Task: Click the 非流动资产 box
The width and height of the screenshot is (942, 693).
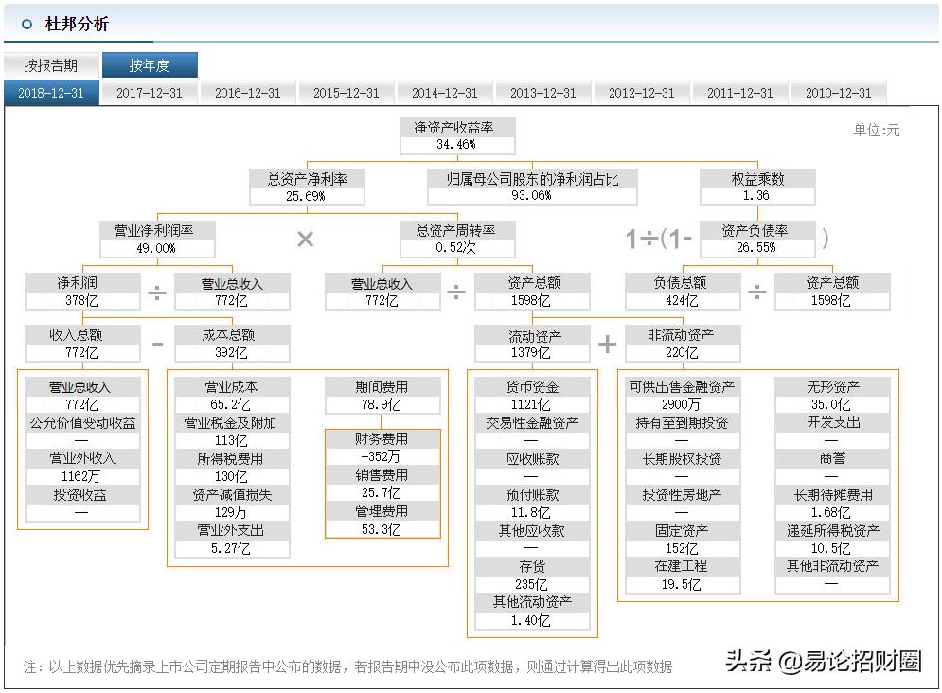Action: 683,344
